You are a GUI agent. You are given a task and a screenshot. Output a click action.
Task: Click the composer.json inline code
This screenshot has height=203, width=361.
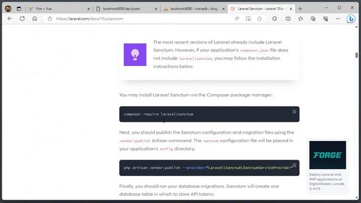pyautogui.click(x=254, y=50)
